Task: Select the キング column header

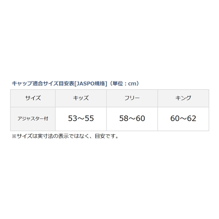Action: click(x=183, y=98)
